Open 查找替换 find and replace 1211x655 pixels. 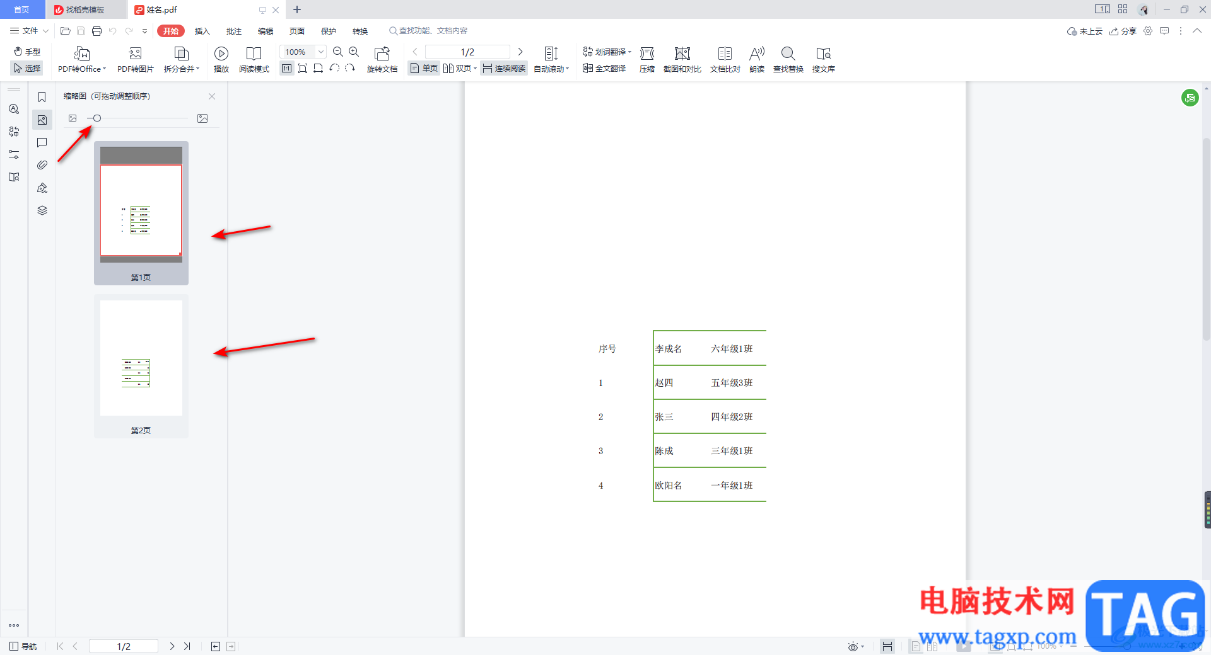coord(788,60)
